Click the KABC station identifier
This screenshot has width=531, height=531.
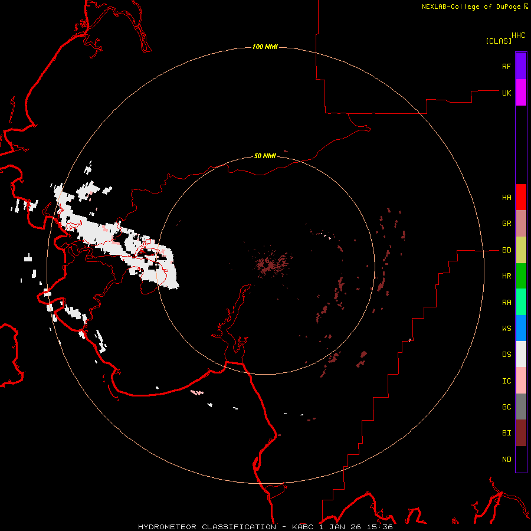tap(303, 527)
